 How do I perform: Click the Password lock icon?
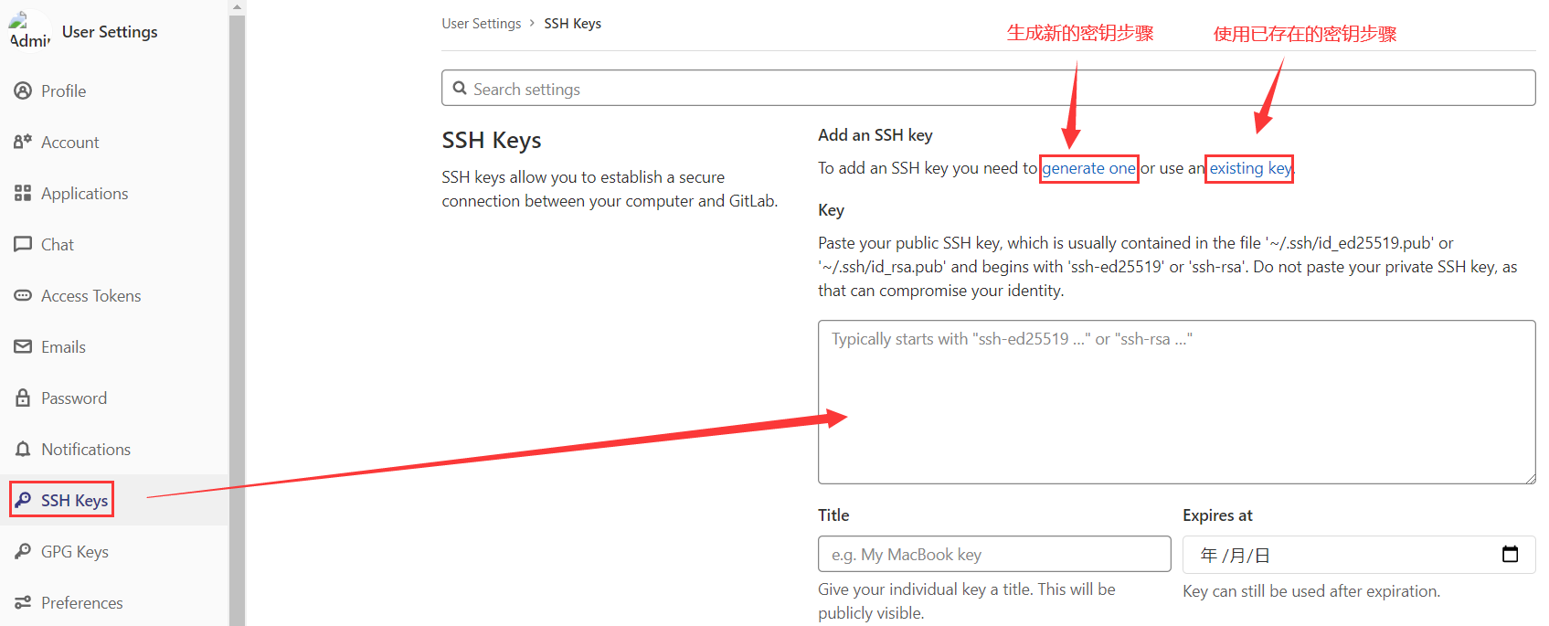coord(23,398)
